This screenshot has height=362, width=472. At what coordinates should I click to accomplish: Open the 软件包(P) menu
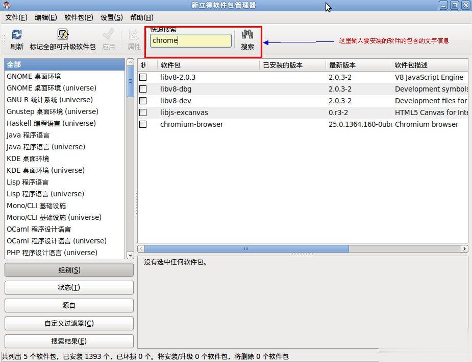click(79, 17)
